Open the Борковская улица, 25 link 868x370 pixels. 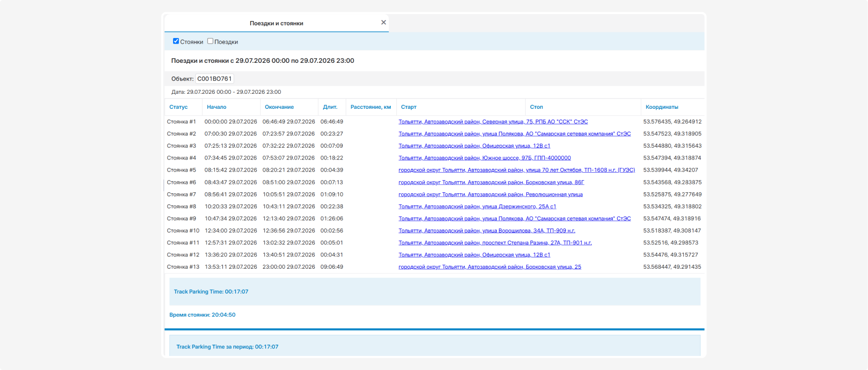tap(490, 267)
